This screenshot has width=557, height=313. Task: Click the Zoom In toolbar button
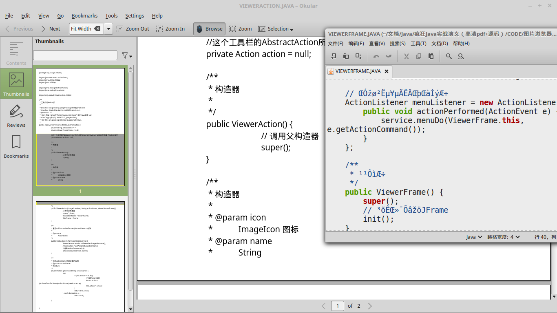(x=170, y=29)
